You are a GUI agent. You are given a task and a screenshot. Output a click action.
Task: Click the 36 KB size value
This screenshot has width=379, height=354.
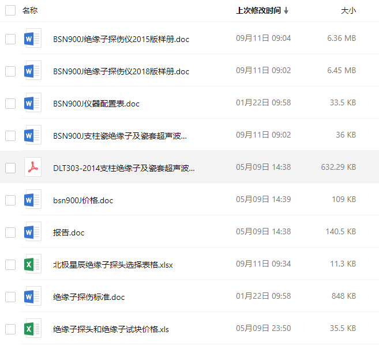coord(346,135)
